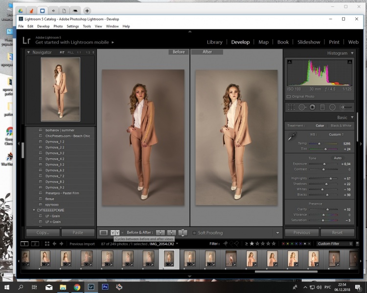
Task: Open IMG_2054.CR2 filename dropdown
Action: click(x=177, y=244)
